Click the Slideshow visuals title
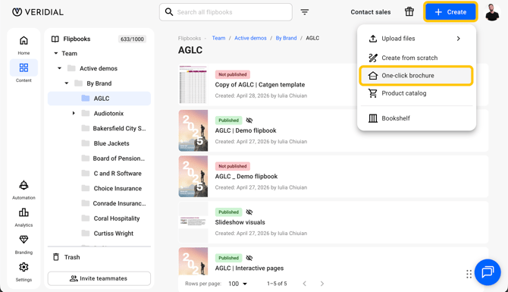Viewport: 508px width, 292px height. click(240, 222)
